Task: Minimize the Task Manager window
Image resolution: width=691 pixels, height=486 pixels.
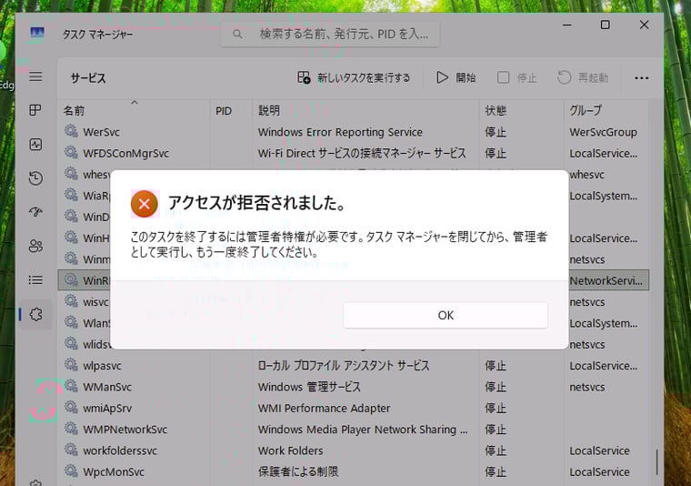Action: [x=567, y=25]
